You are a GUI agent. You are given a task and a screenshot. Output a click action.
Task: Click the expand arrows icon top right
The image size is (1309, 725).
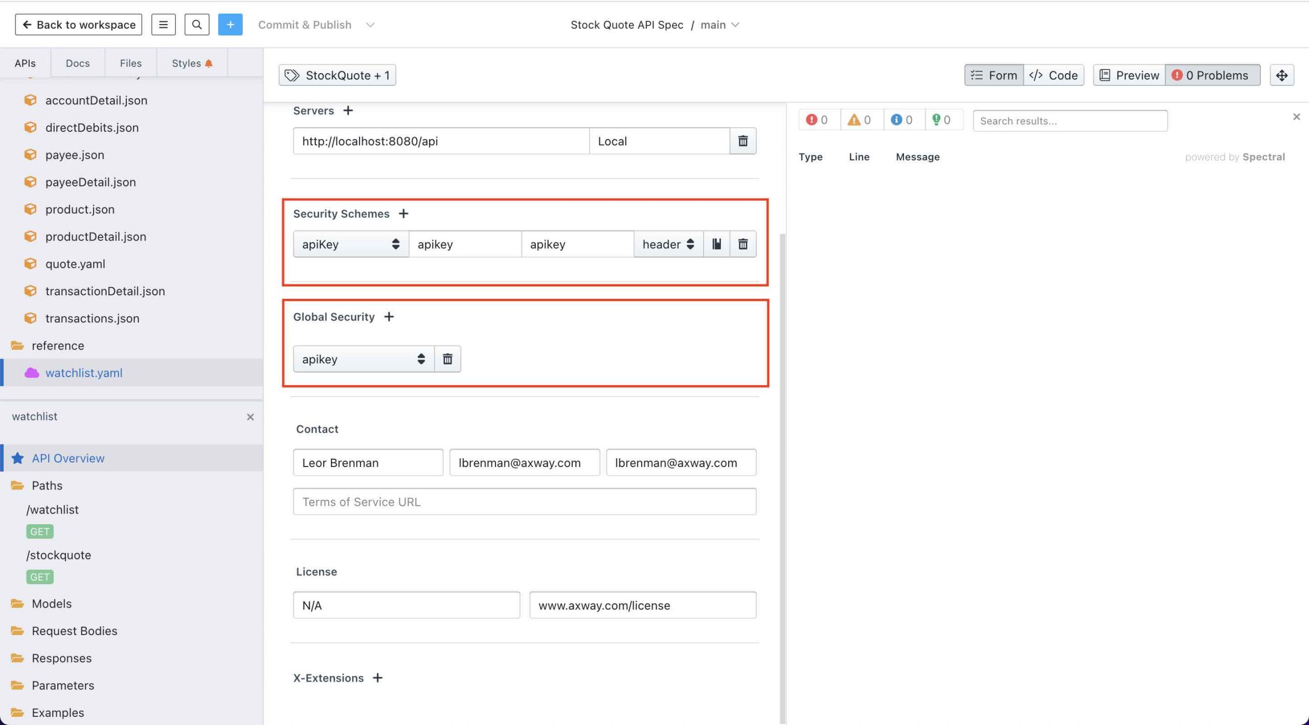point(1281,75)
